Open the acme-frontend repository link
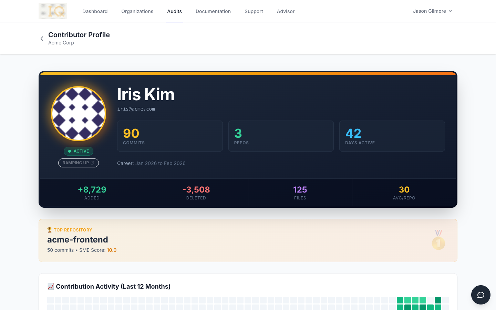This screenshot has width=496, height=310. click(x=77, y=239)
